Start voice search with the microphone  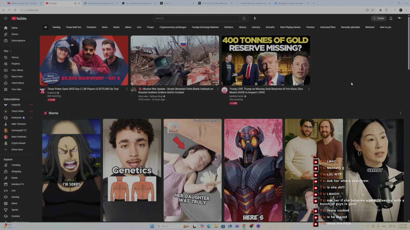[255, 18]
